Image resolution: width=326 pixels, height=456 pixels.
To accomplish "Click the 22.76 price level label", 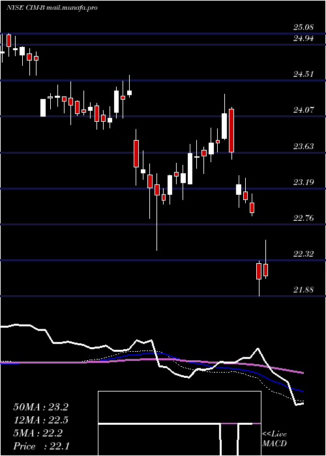I will [303, 218].
